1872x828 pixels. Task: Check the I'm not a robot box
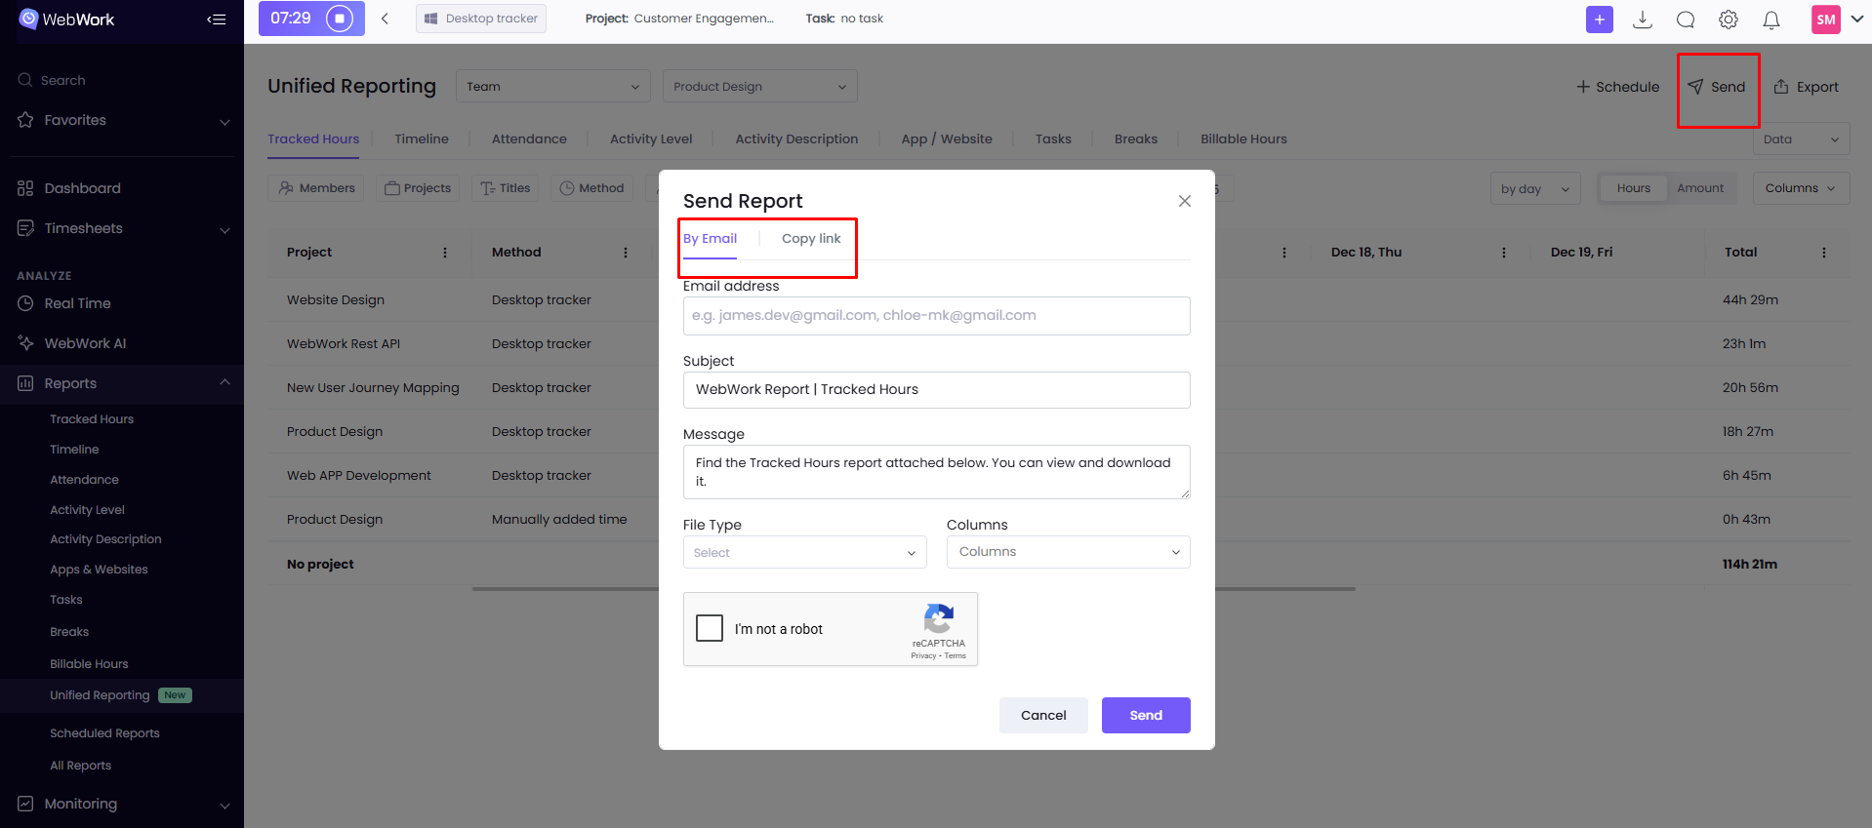coord(710,628)
